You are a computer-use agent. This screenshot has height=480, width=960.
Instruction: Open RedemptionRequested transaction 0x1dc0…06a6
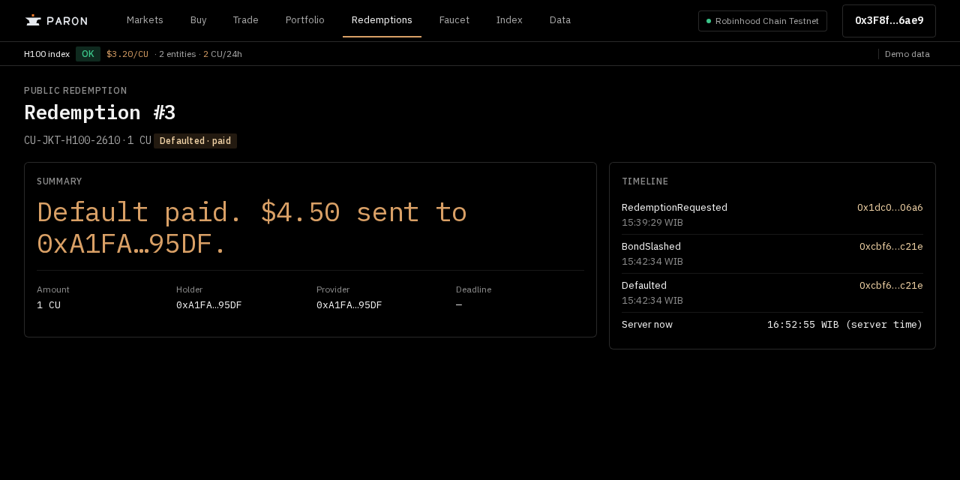click(890, 208)
